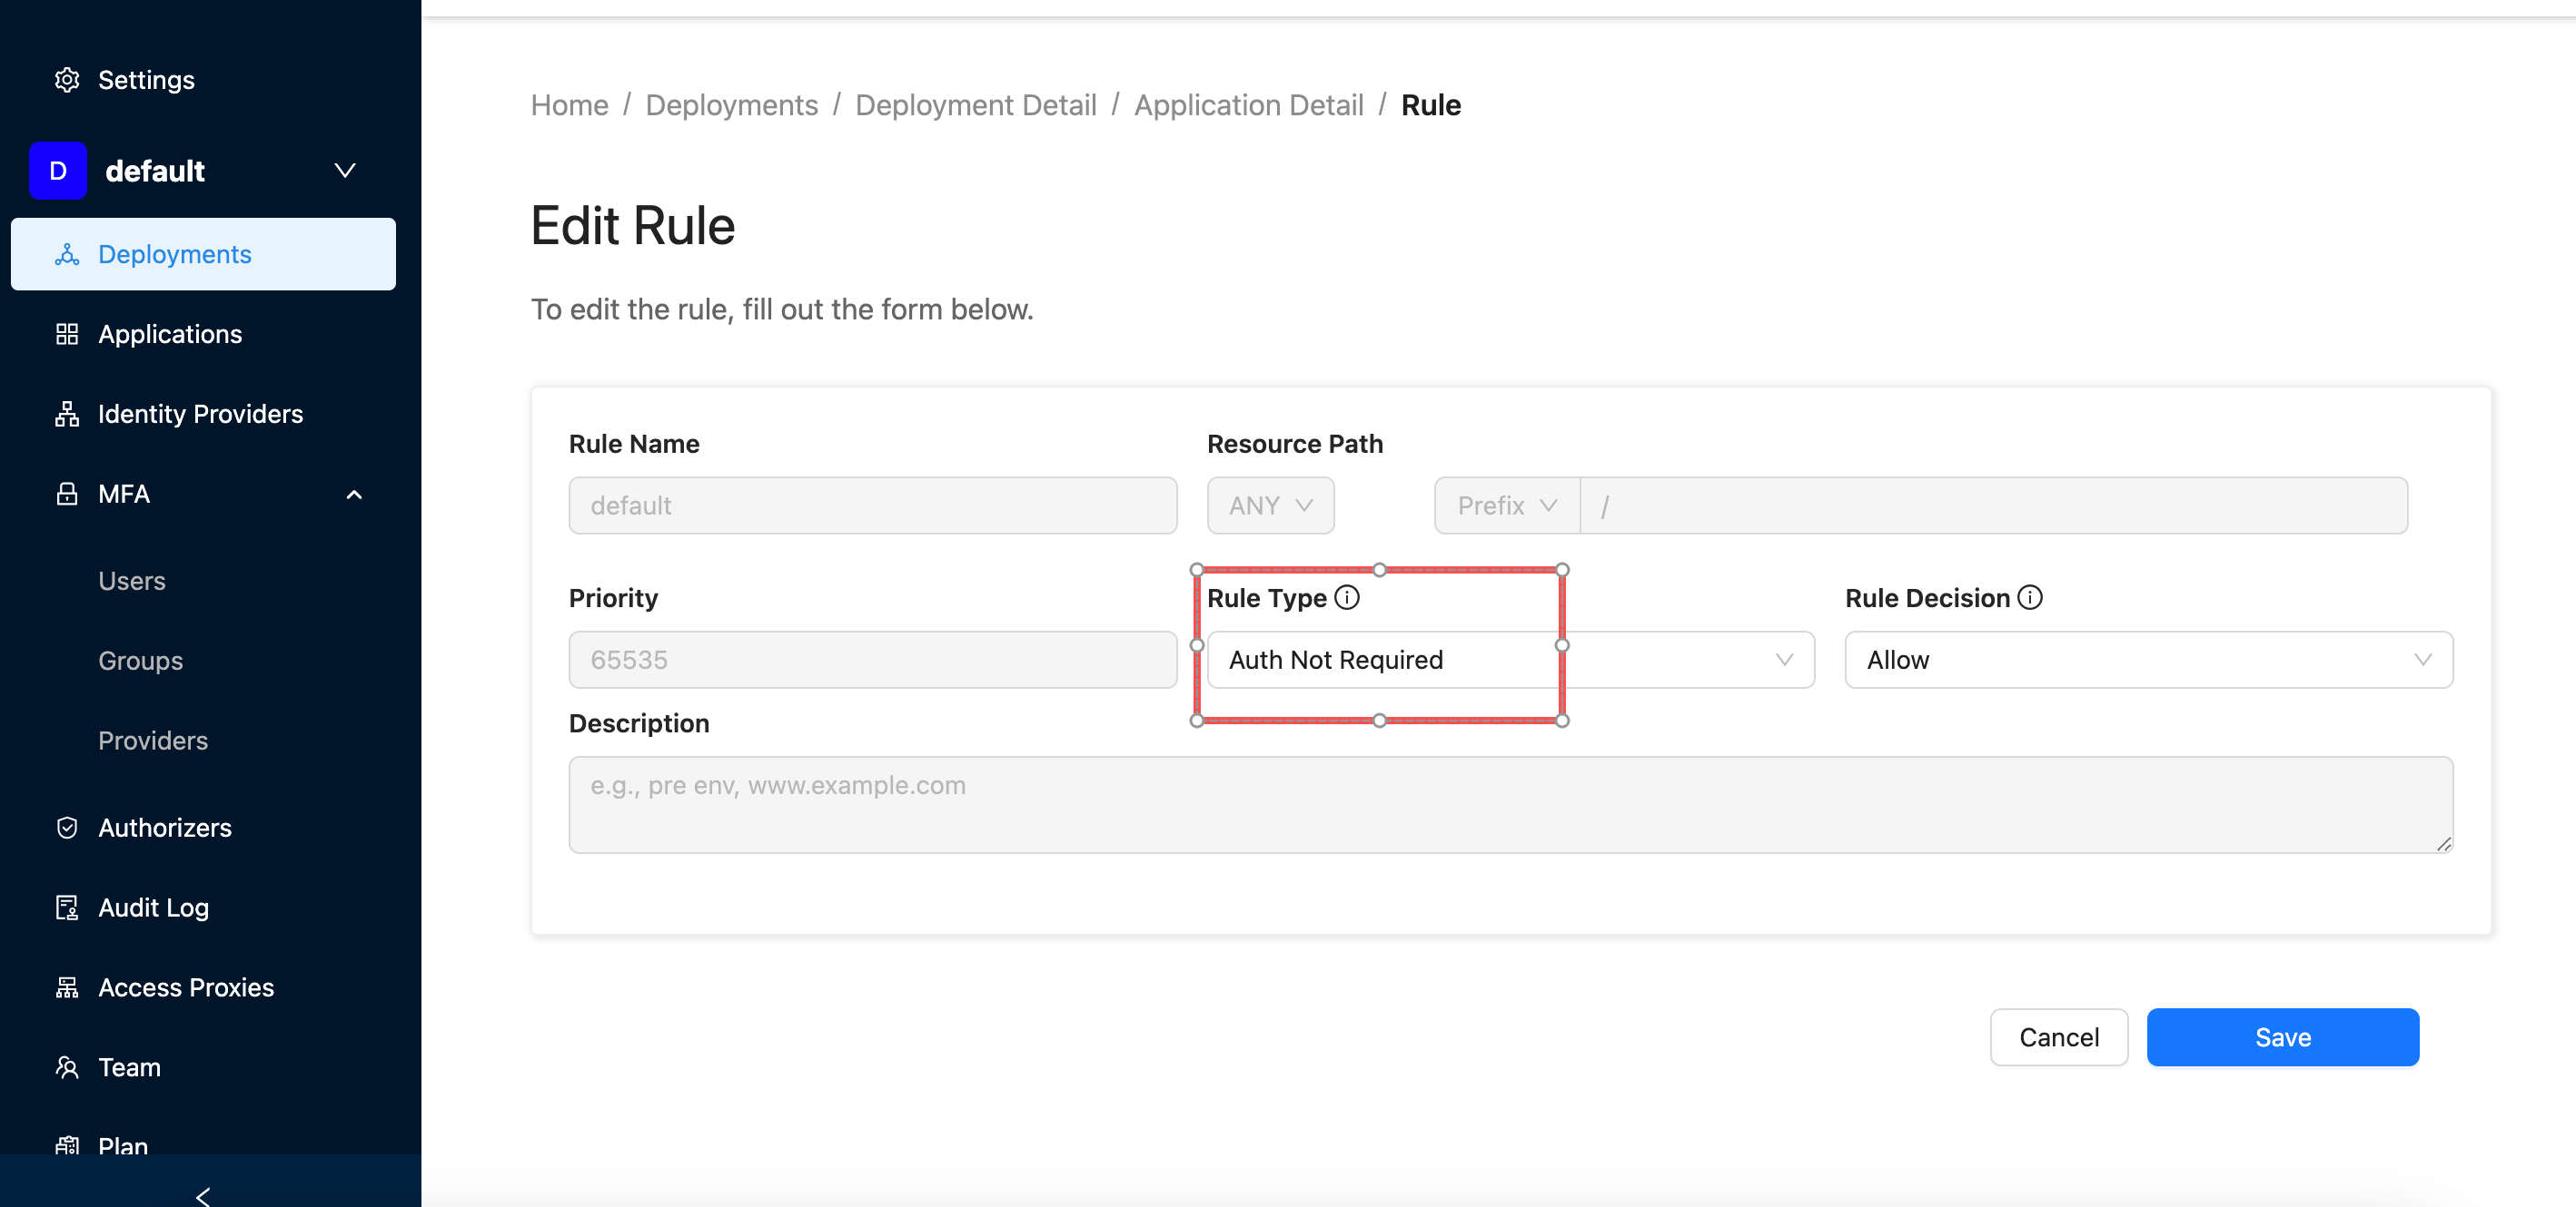Select the Authorizers shield icon
Screen dimensions: 2576x1207
click(x=67, y=828)
